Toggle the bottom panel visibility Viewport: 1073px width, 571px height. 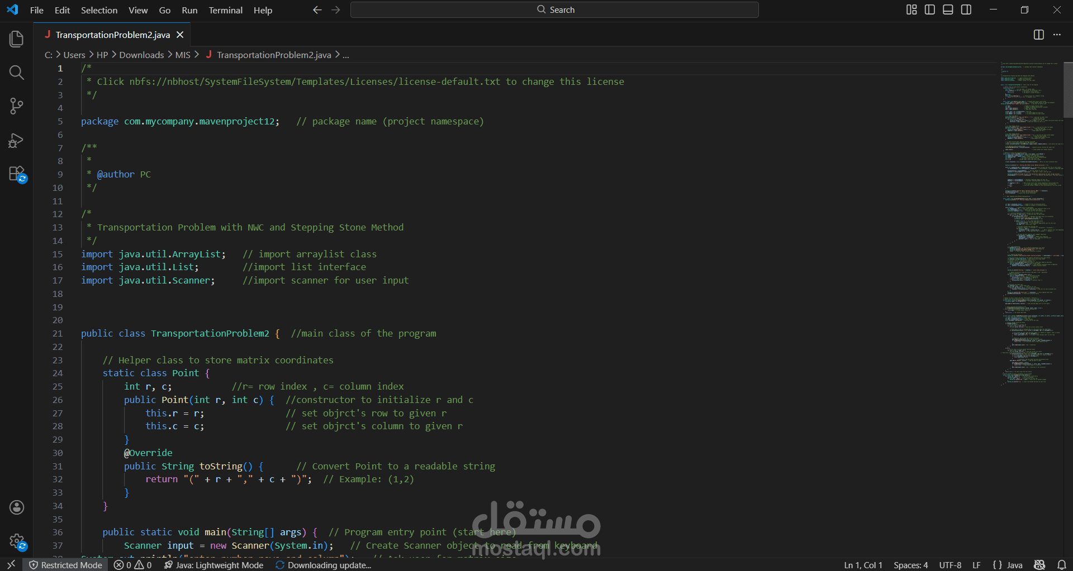pyautogui.click(x=948, y=9)
